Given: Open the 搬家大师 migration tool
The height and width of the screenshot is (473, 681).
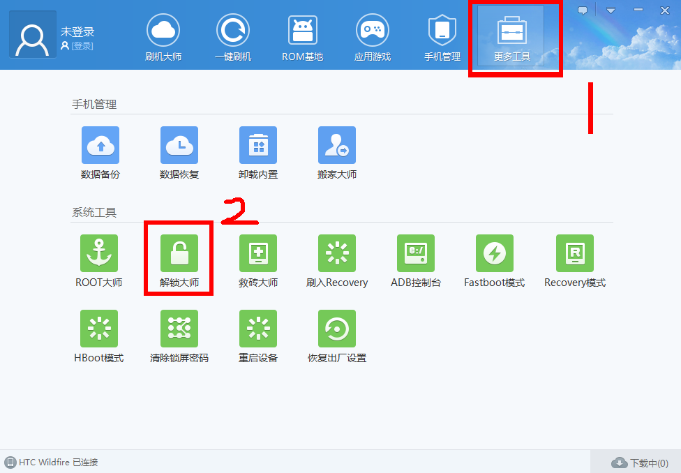Looking at the screenshot, I should [x=336, y=145].
